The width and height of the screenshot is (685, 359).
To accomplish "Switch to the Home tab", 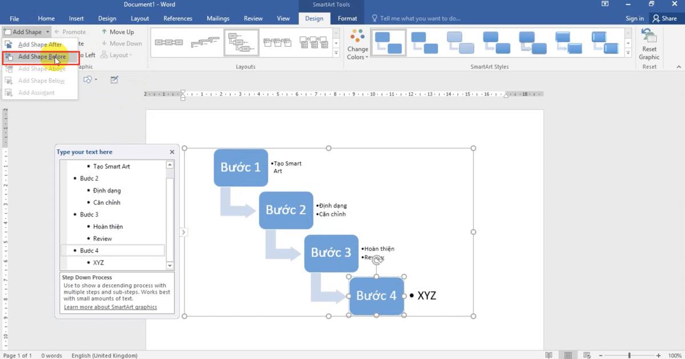I will click(46, 18).
